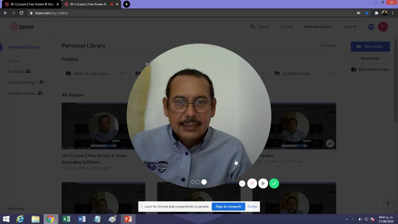Open the How To Use Loom folder
Image resolution: width=398 pixels, height=224 pixels.
[x=91, y=73]
